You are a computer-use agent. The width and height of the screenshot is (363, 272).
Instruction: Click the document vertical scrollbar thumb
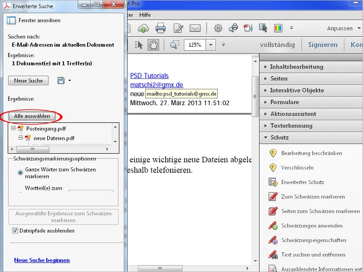click(255, 97)
